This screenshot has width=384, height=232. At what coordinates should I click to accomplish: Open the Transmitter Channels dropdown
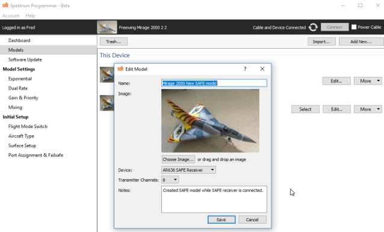[170, 180]
